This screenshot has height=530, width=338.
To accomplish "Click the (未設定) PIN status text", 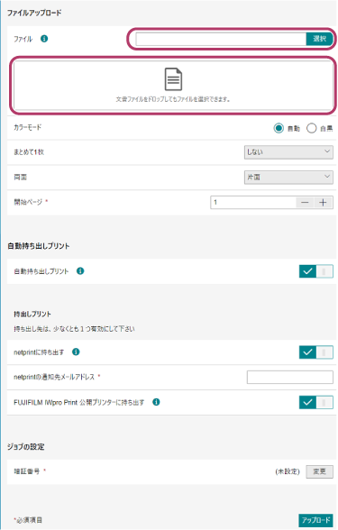I will [288, 471].
